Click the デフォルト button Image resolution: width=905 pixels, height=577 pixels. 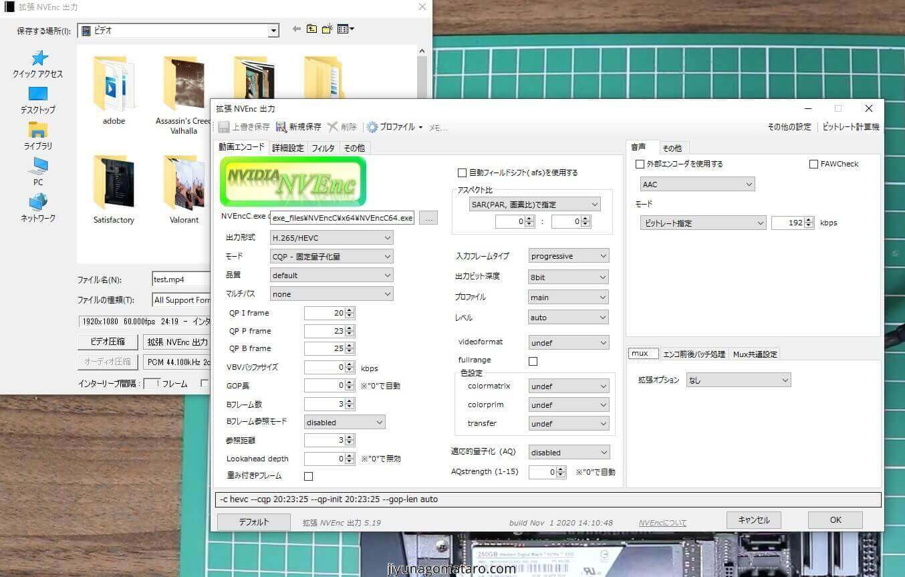point(254,522)
